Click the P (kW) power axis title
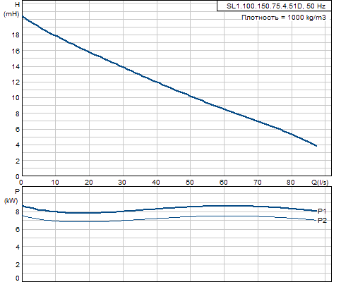This screenshot has height=282, width=353. (x=11, y=196)
